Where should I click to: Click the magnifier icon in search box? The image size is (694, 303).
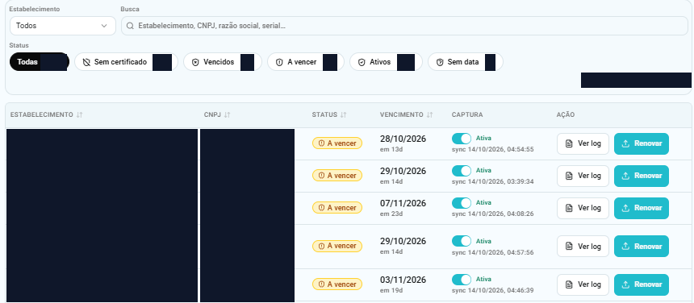pyautogui.click(x=130, y=26)
